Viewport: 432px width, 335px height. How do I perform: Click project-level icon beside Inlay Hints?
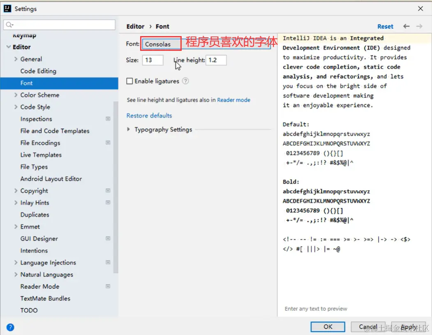click(x=108, y=203)
